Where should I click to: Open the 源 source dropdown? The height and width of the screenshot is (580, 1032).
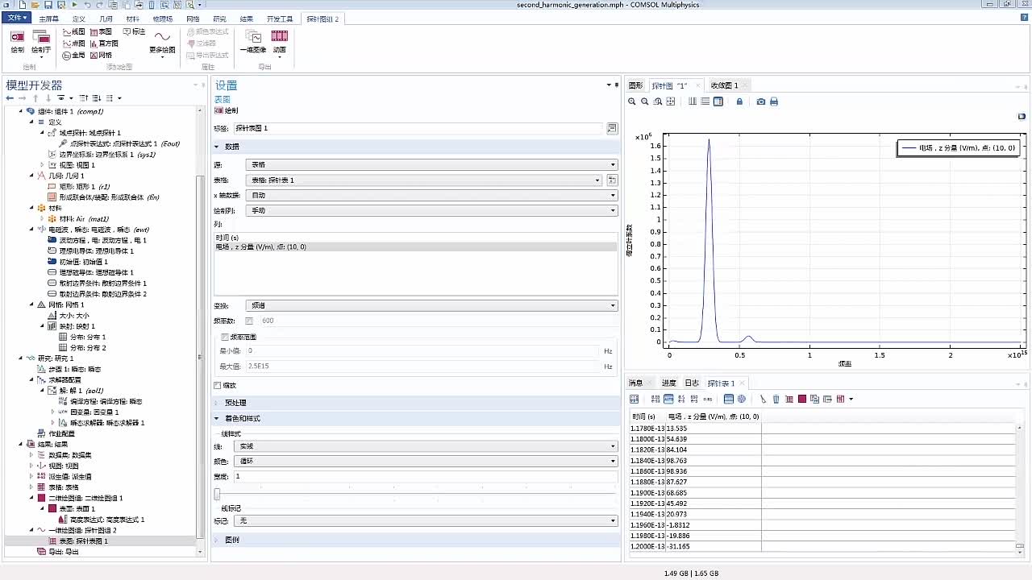432,164
